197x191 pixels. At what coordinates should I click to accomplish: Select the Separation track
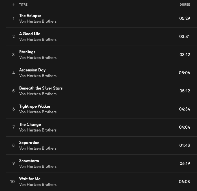pyautogui.click(x=29, y=143)
